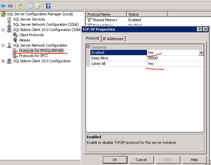Select the Protocol tab

[92, 38]
